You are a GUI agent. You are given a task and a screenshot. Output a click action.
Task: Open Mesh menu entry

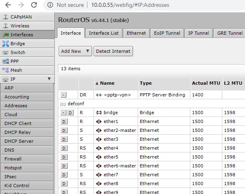pyautogui.click(x=27, y=70)
